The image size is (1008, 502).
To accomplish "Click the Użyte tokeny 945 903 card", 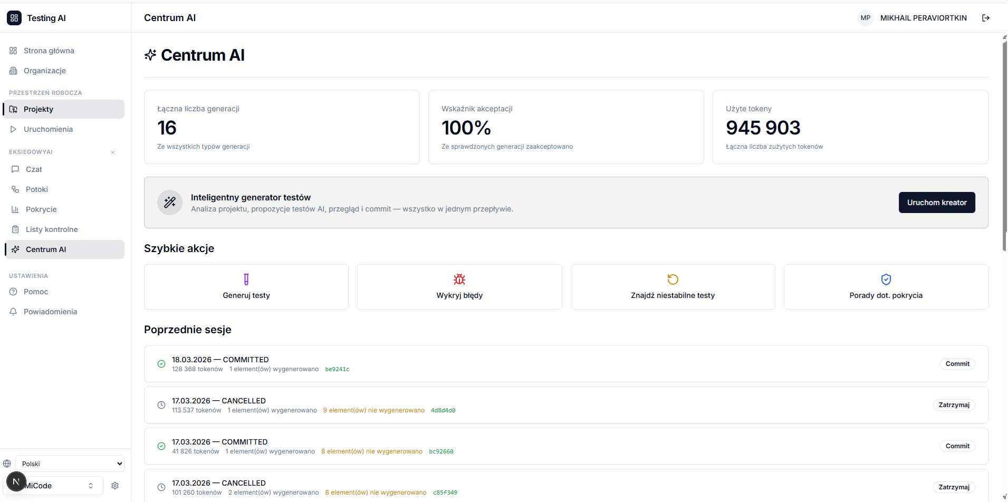I will [x=850, y=127].
